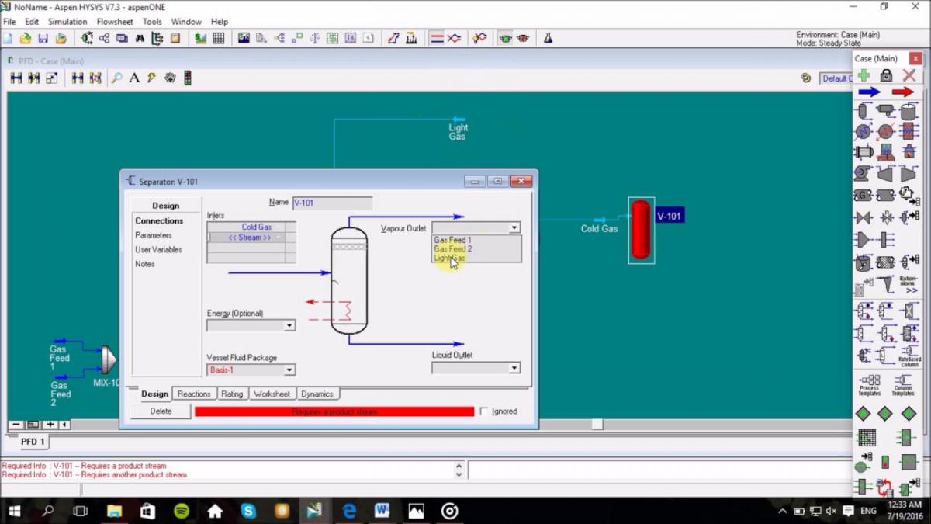Select the Valve icon in object palette
The height and width of the screenshot is (524, 931).
863,218
